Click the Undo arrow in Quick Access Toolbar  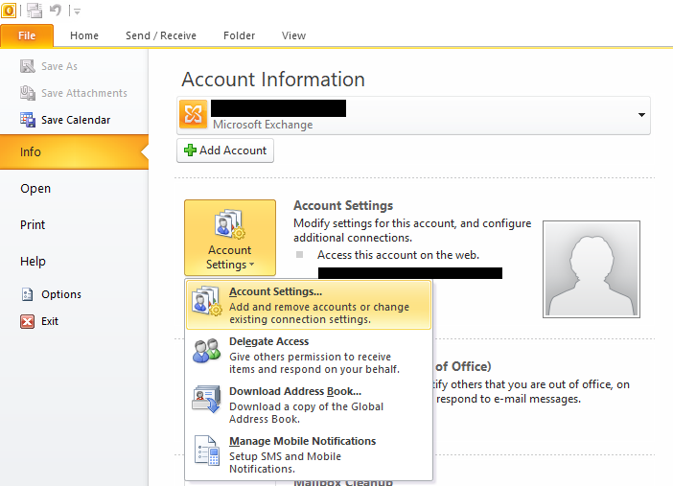pyautogui.click(x=57, y=11)
